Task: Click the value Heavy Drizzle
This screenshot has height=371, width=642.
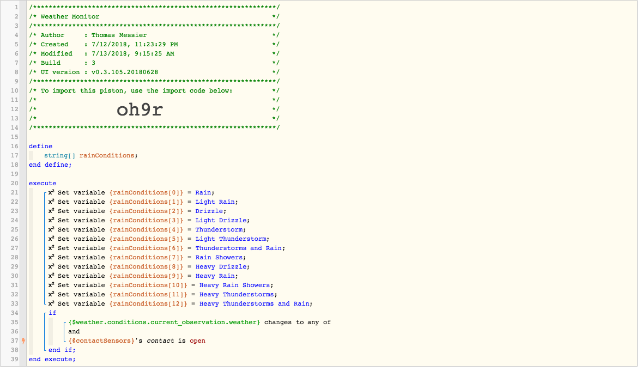Action: click(221, 266)
